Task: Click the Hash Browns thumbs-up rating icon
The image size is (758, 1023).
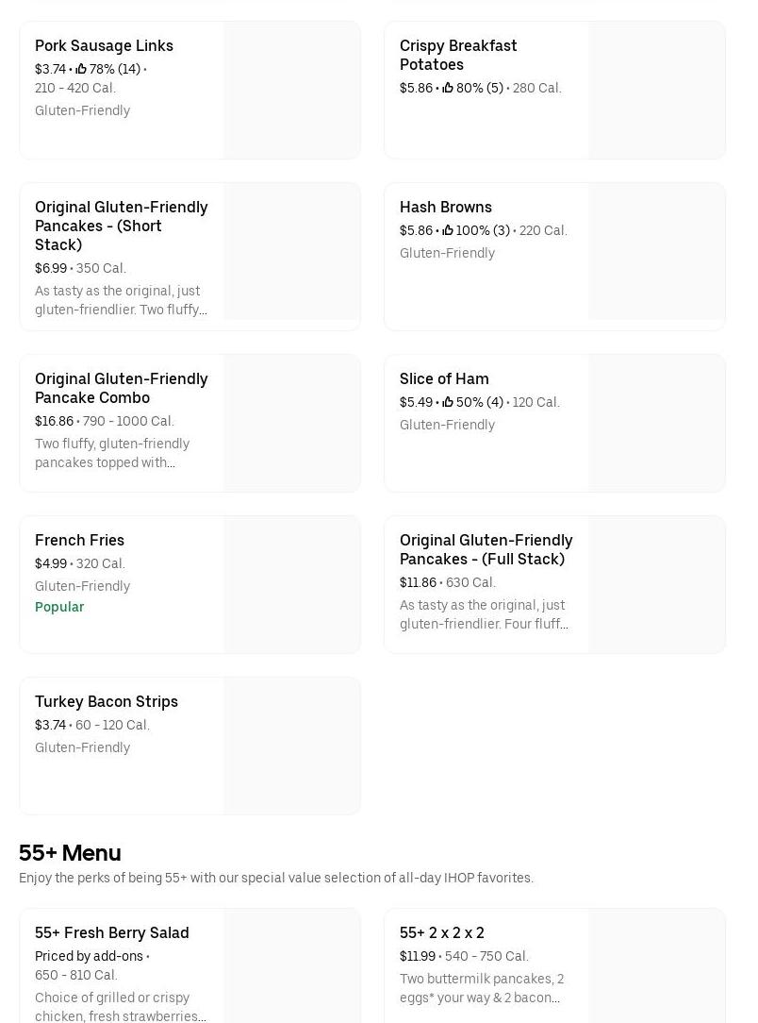Action: click(448, 230)
